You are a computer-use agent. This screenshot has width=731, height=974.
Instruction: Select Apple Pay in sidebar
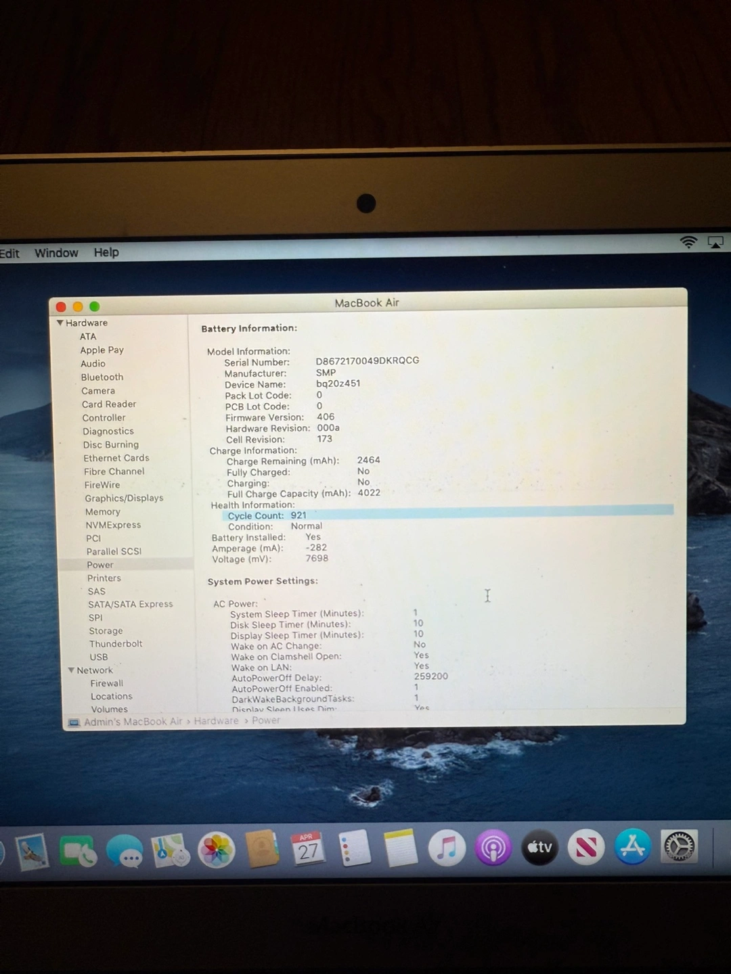[102, 350]
